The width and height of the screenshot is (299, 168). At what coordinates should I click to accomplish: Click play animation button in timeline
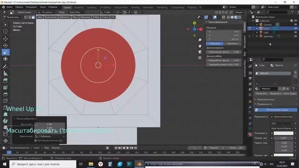coord(128,148)
